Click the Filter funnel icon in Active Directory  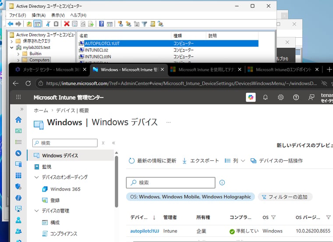[145, 24]
